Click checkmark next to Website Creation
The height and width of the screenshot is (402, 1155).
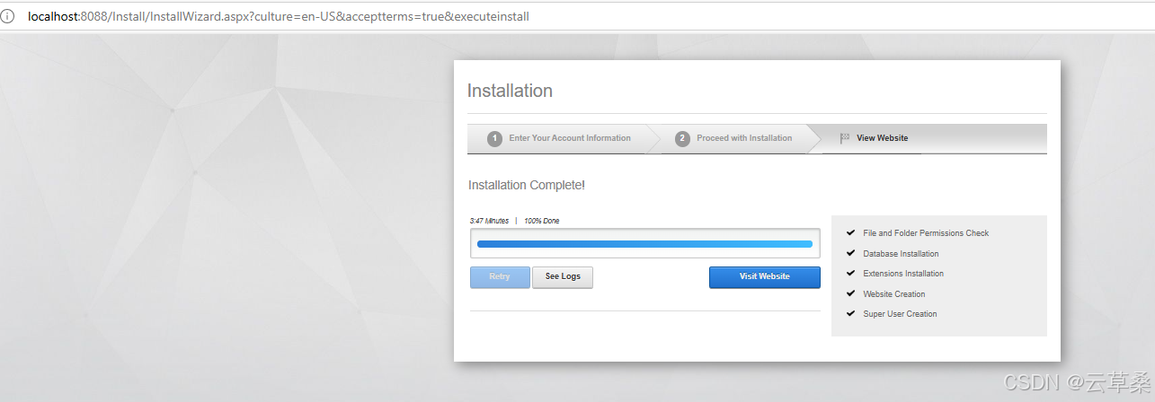pos(850,293)
